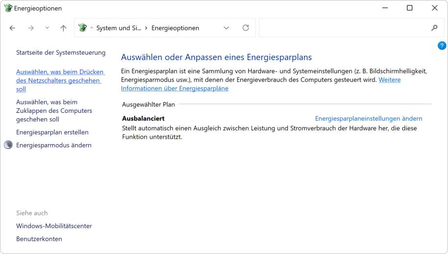Open help via the blue question mark
The width and height of the screenshot is (448, 254).
[442, 45]
